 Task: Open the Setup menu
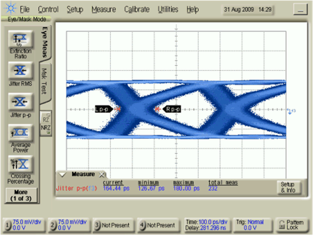pos(75,10)
